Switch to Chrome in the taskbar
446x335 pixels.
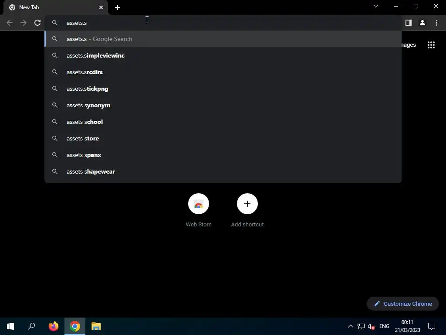(x=75, y=326)
